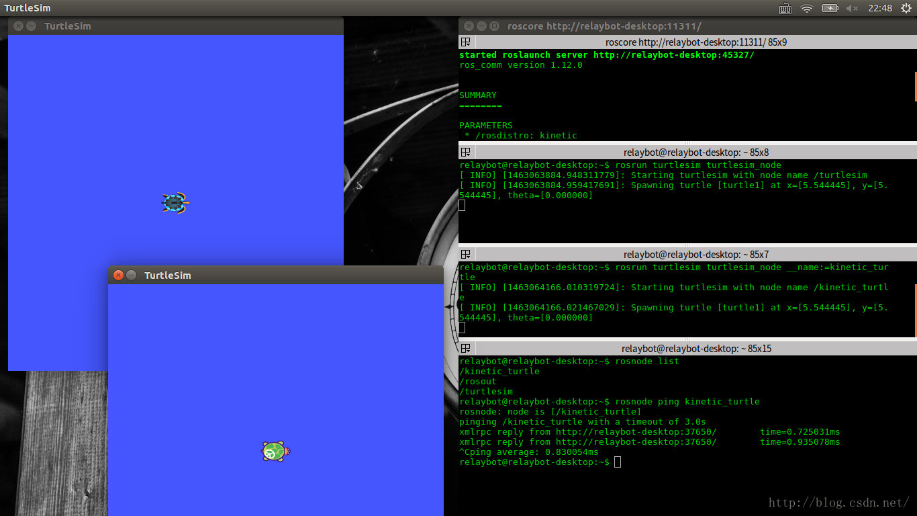The width and height of the screenshot is (917, 516).
Task: Click xmlrpc reply line with time=0.725031ms
Action: click(x=650, y=431)
